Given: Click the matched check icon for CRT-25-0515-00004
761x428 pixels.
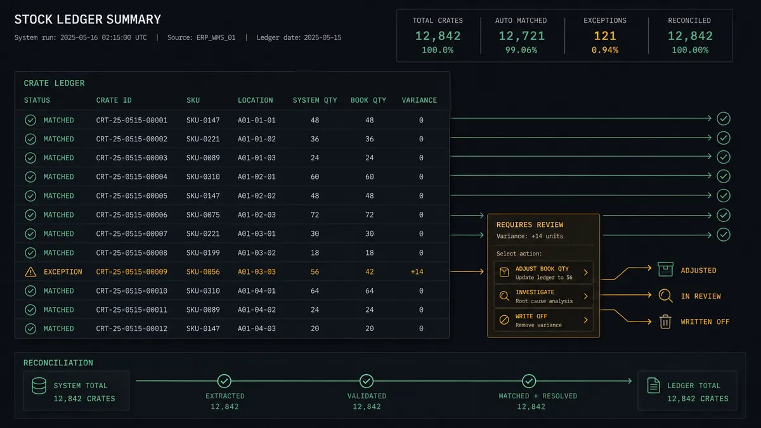Looking at the screenshot, I should 30,177.
